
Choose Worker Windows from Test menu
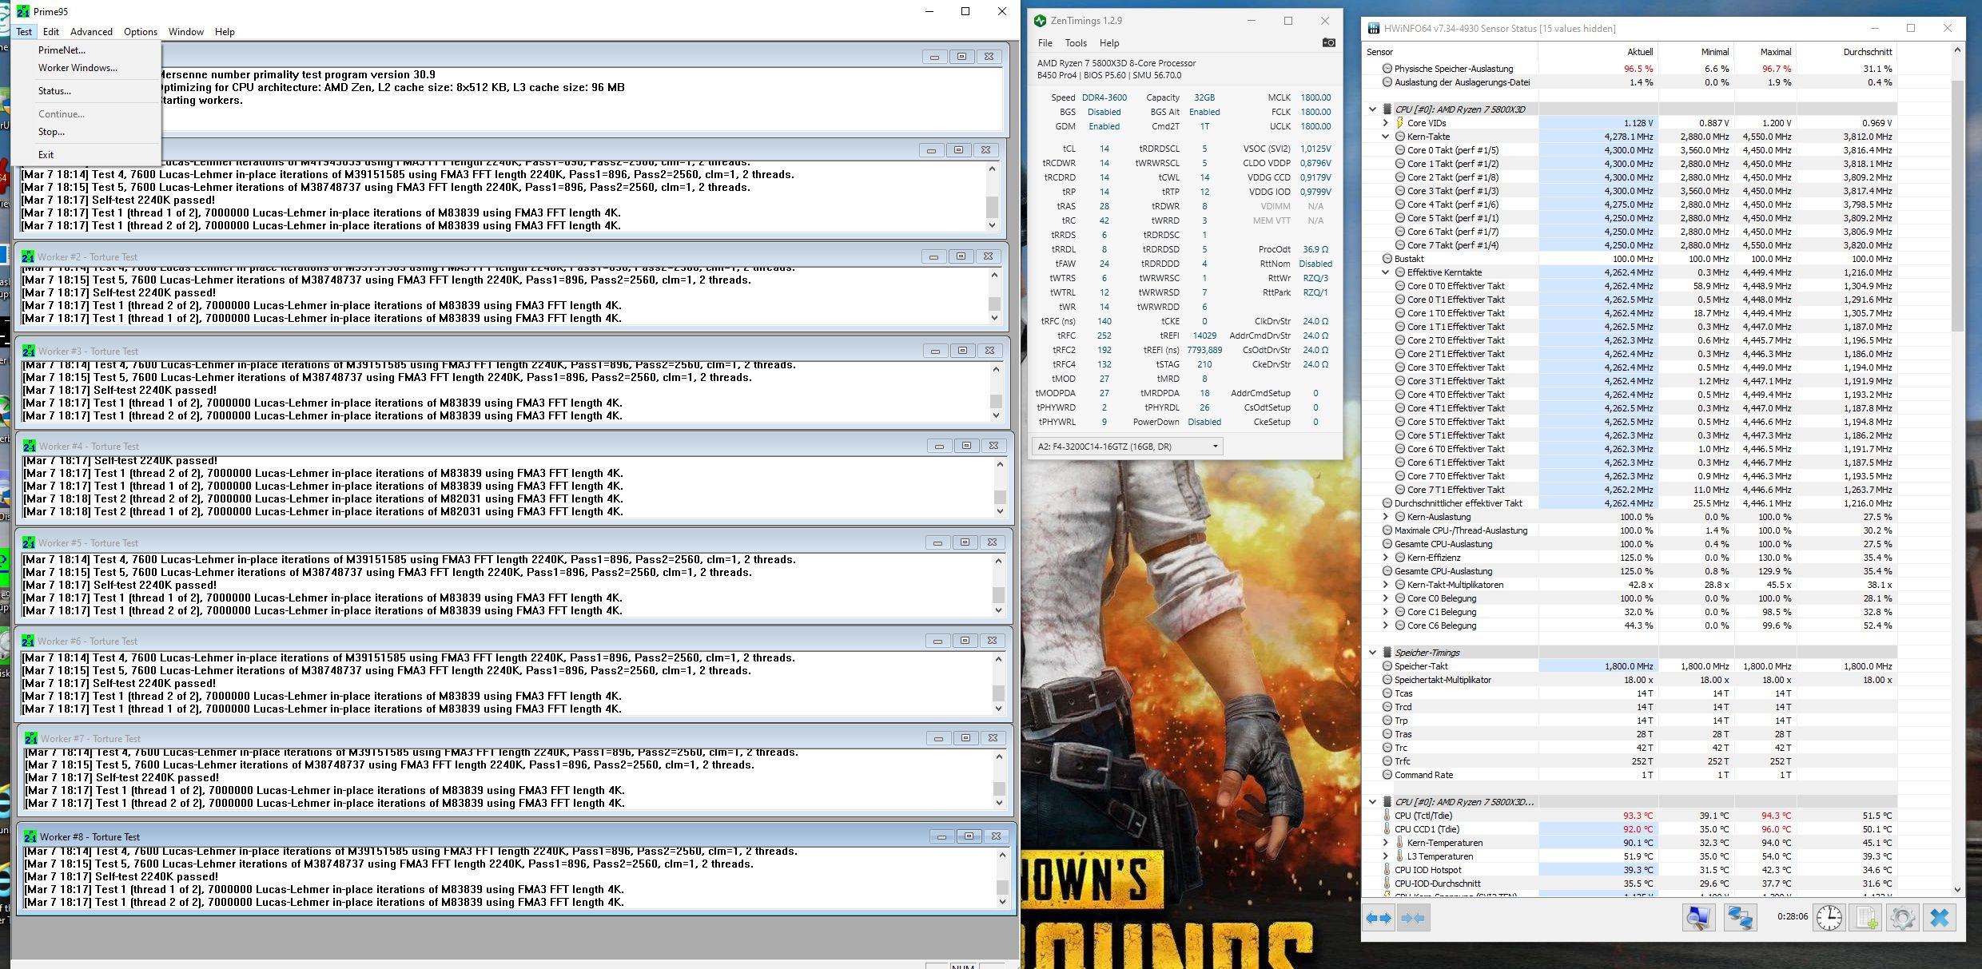click(78, 68)
